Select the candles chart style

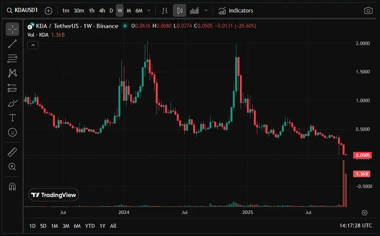(x=179, y=11)
